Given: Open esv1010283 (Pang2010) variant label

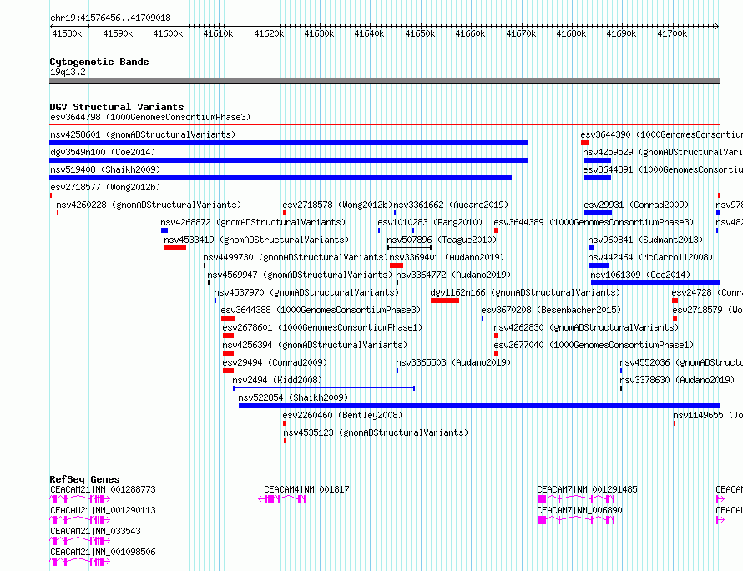Looking at the screenshot, I should click(x=430, y=222).
